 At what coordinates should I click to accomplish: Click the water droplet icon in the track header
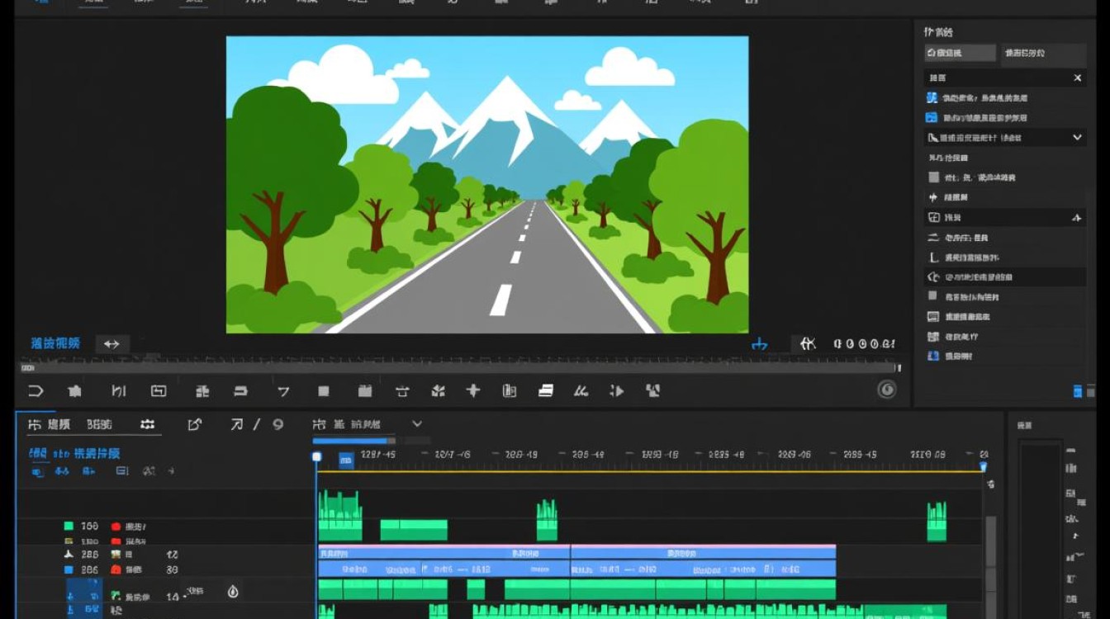(x=233, y=591)
